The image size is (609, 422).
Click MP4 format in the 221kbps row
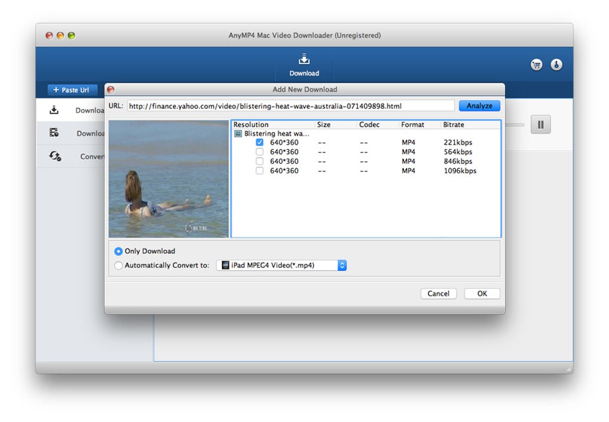pos(408,143)
